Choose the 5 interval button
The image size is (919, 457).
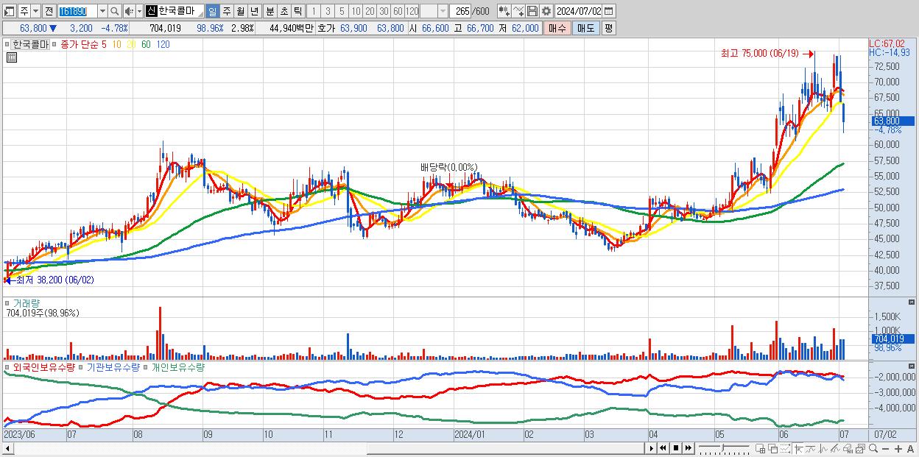pyautogui.click(x=342, y=11)
